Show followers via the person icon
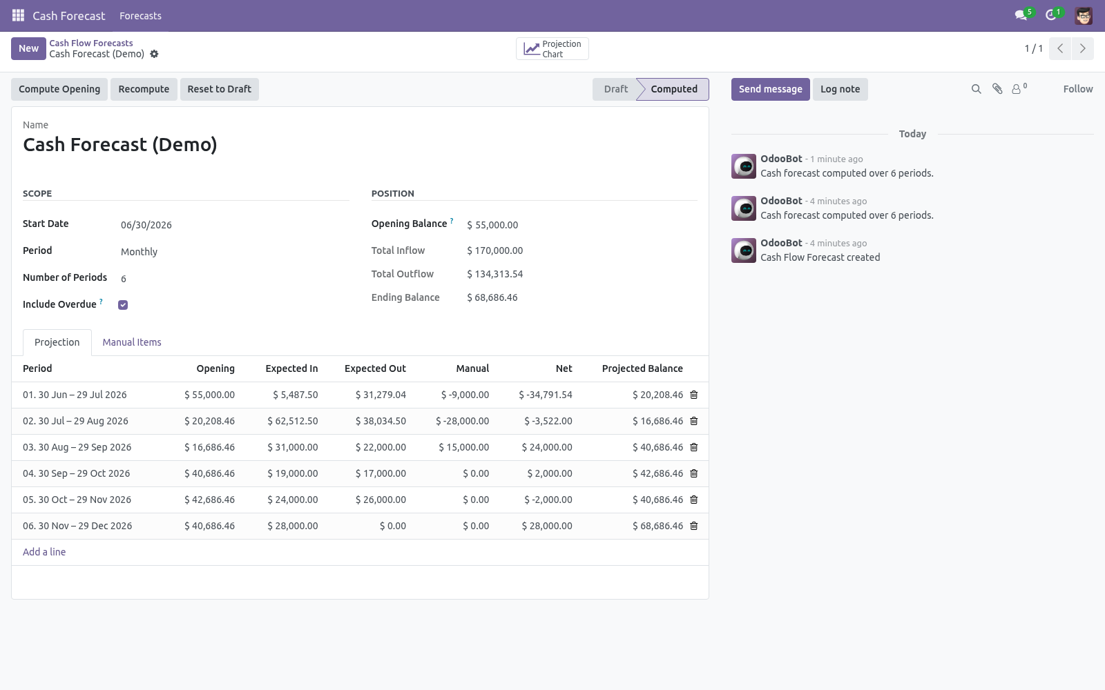The width and height of the screenshot is (1105, 690). point(1019,89)
